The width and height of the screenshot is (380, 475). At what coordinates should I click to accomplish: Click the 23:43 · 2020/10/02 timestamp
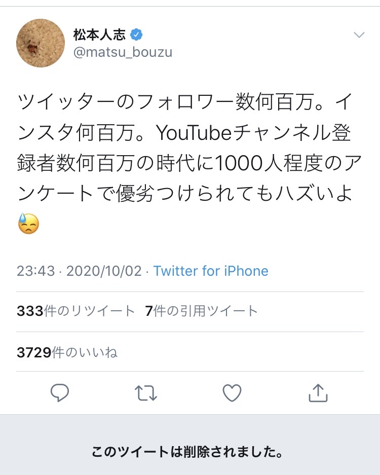[79, 271]
